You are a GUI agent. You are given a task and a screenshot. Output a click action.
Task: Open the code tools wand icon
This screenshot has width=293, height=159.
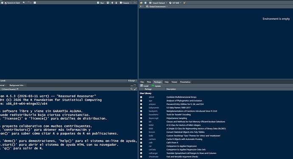point(28,3)
